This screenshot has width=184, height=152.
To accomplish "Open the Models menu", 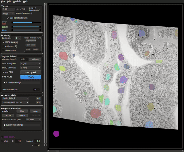I will (x=17, y=2).
